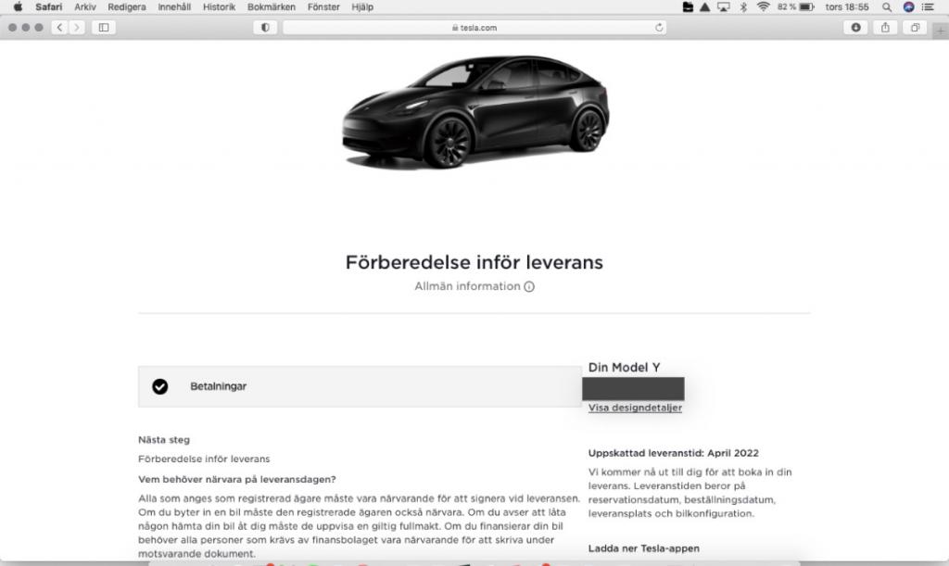
Task: Open the Bokmärken menu
Action: (x=272, y=7)
